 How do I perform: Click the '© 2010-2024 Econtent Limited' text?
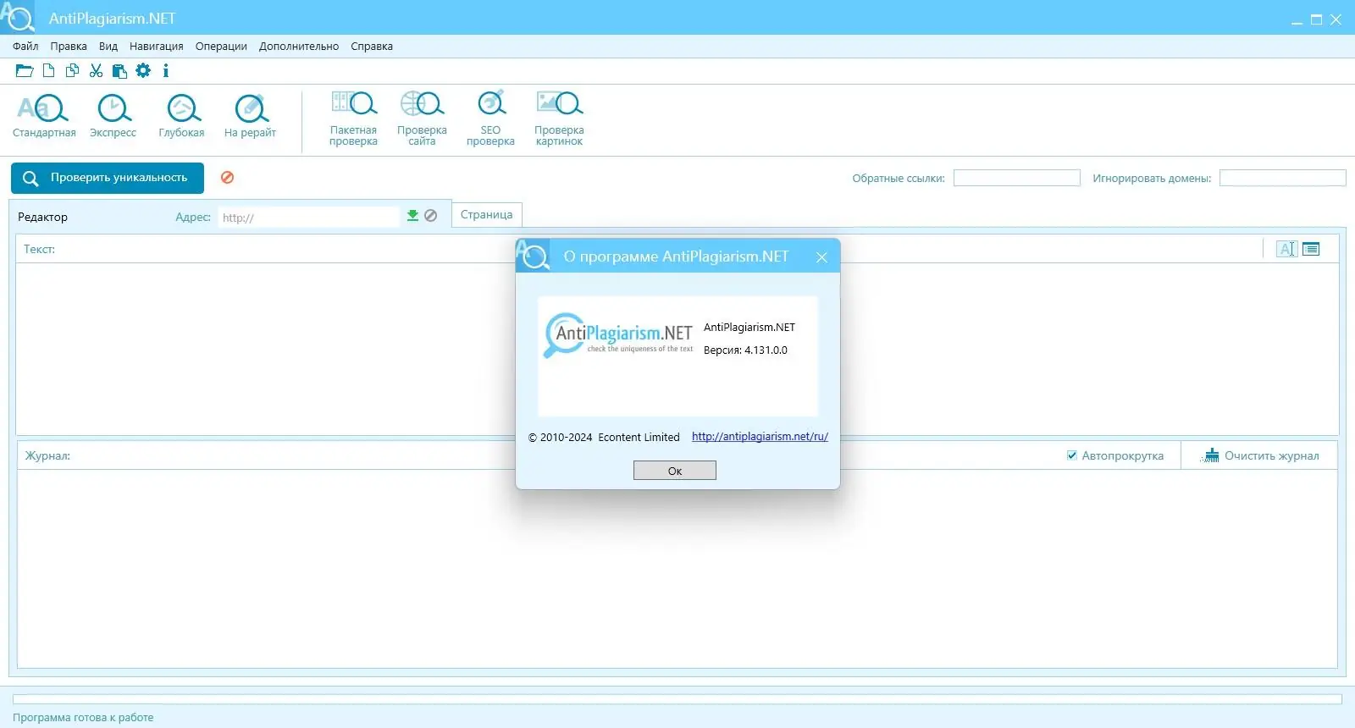pos(604,438)
